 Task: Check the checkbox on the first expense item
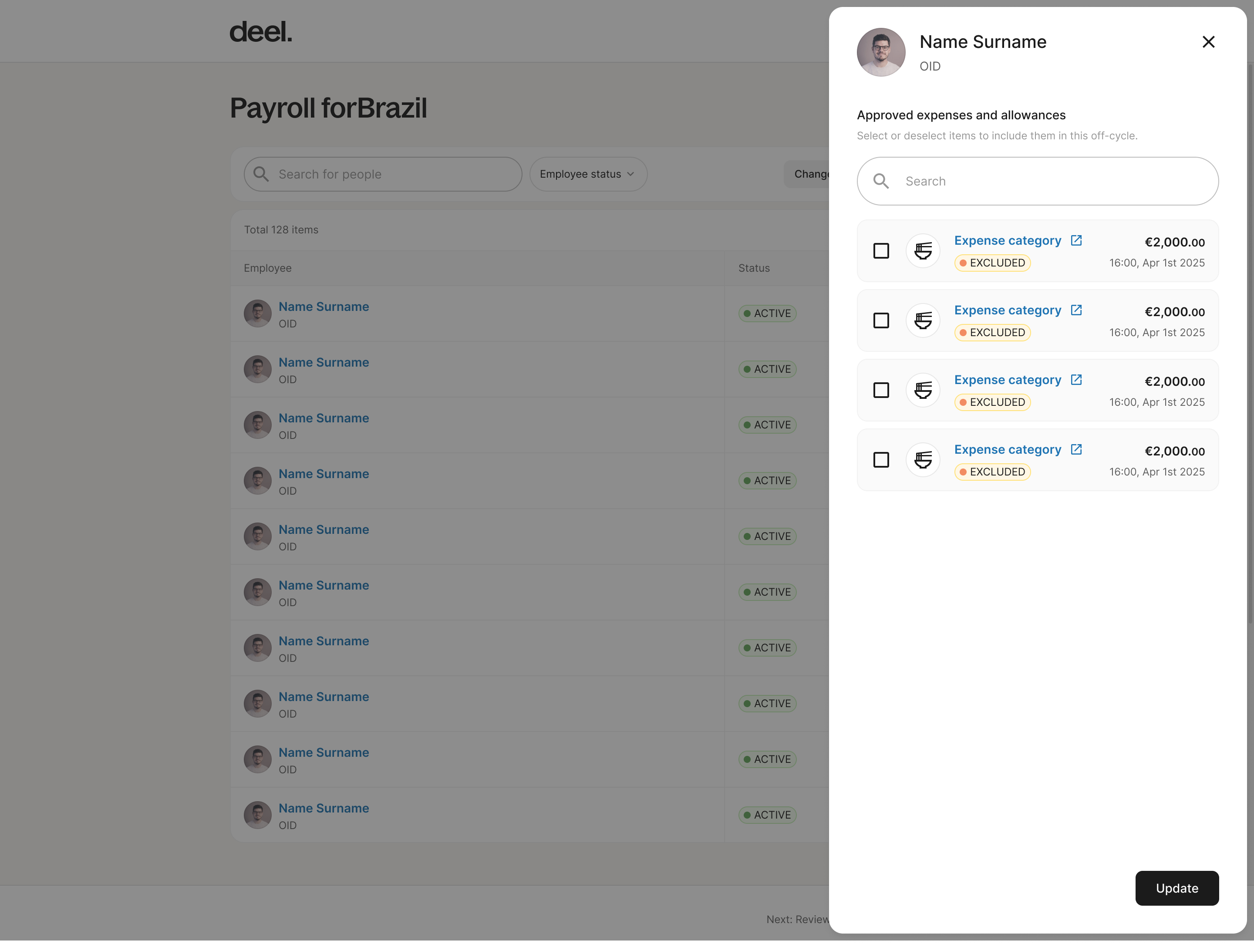coord(881,250)
